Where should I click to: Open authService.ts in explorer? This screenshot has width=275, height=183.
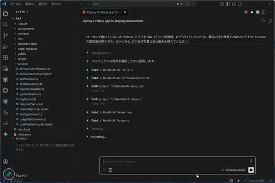29,79
